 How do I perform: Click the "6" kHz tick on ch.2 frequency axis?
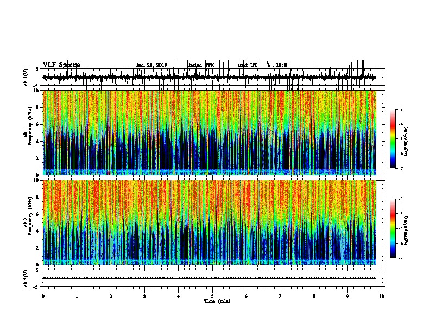click(x=38, y=214)
